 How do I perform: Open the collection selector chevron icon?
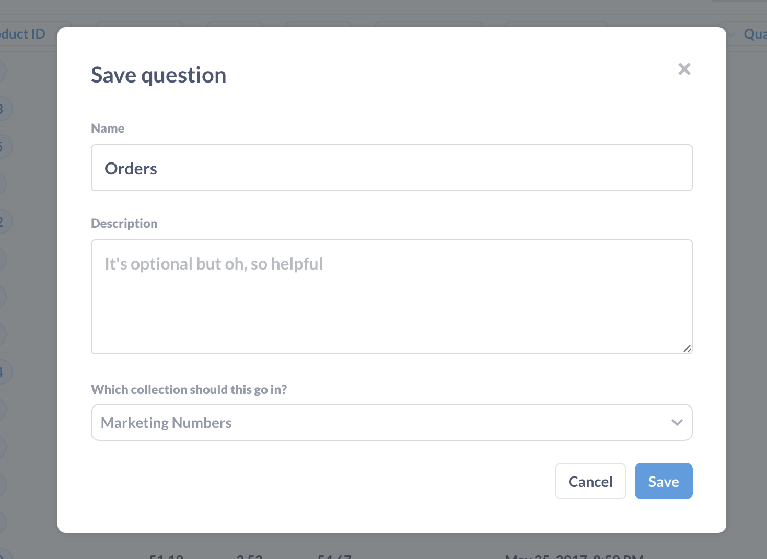pos(677,422)
